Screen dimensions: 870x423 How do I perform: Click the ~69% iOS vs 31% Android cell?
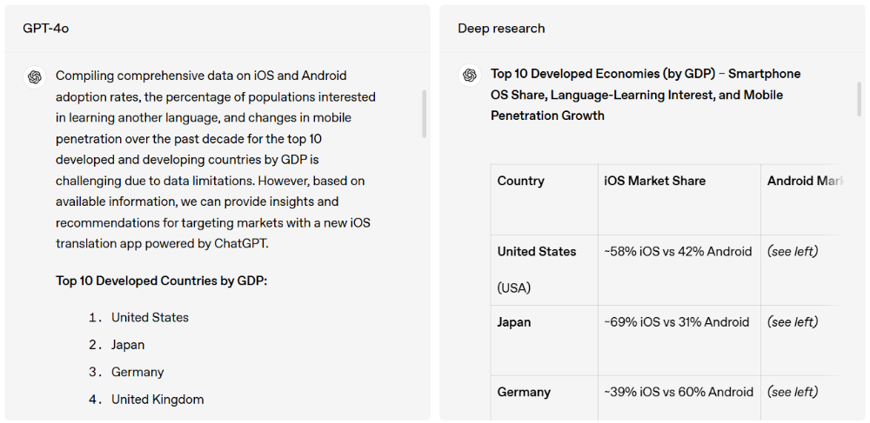[x=676, y=322]
